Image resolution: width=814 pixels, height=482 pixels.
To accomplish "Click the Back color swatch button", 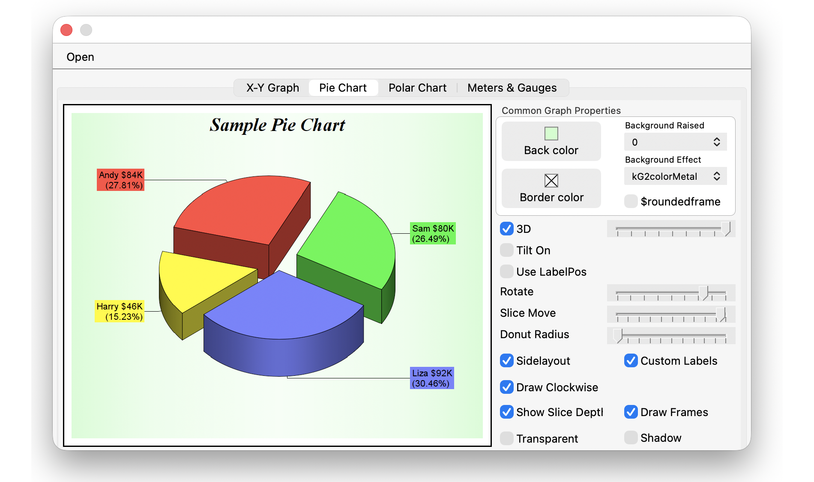I will 551,141.
